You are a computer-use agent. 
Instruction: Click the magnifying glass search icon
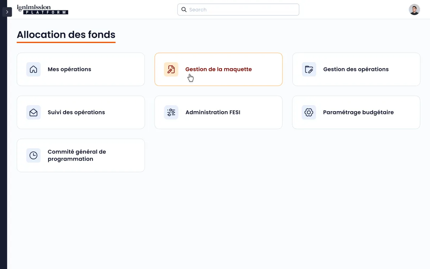[184, 10]
